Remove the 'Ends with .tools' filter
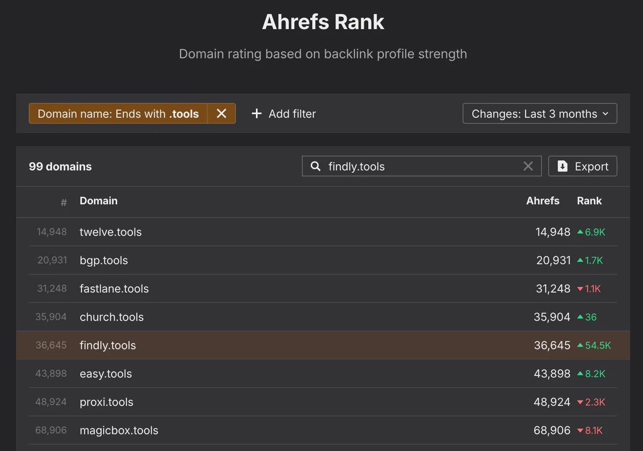The width and height of the screenshot is (643, 451). (x=221, y=113)
